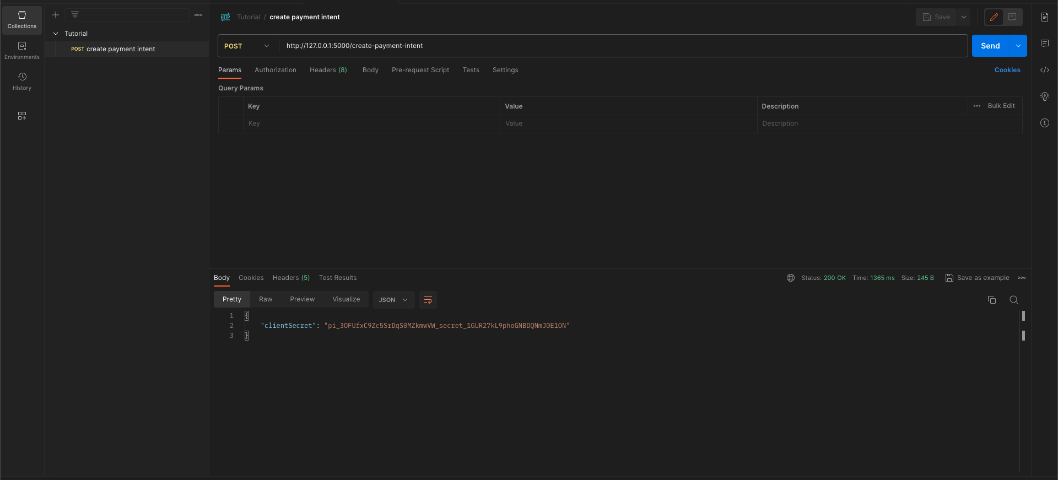Open the Collections sidebar tab
This screenshot has width=1058, height=480.
click(22, 20)
